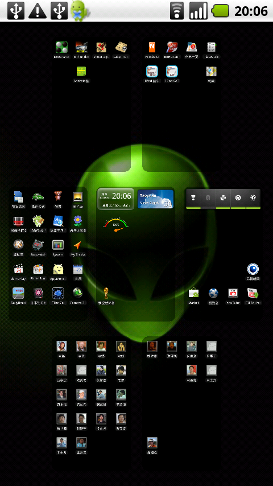
Task: Open the System monitor app
Action: pos(58,245)
